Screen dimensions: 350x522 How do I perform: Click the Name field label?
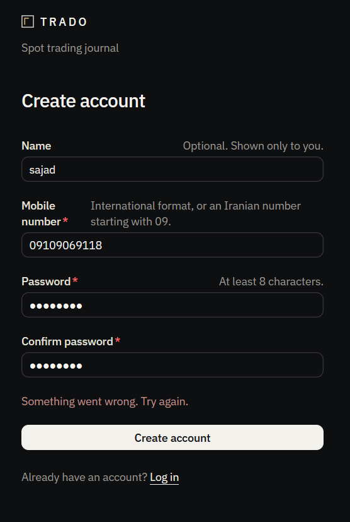[36, 146]
